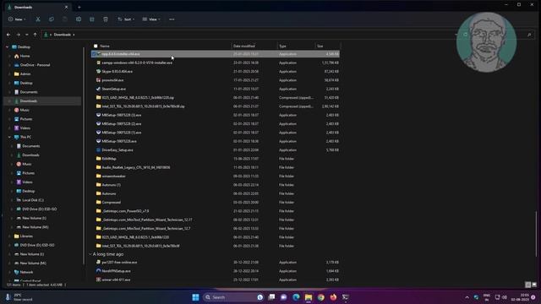Go back with the back arrow
Image resolution: width=541 pixels, height=304 pixels.
tap(8, 35)
